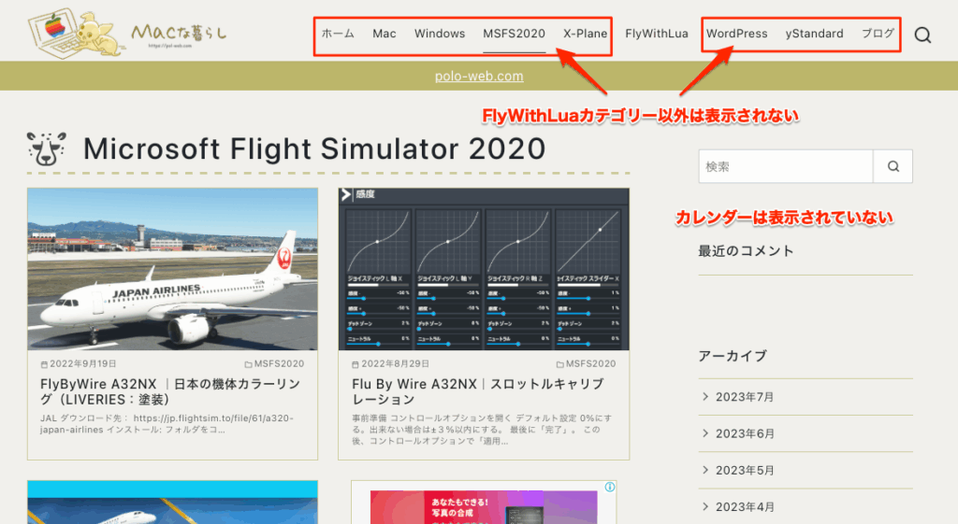The height and width of the screenshot is (524, 958).
Task: Expand the 2023年4月 archive chevron
Action: point(705,506)
